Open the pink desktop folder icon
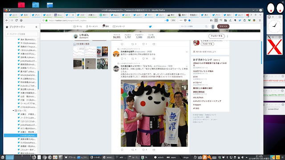Viewport: 285px width, 160px height. point(21,5)
